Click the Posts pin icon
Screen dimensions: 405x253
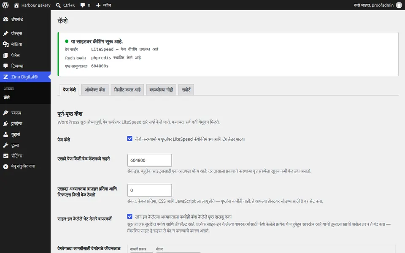click(x=5, y=34)
